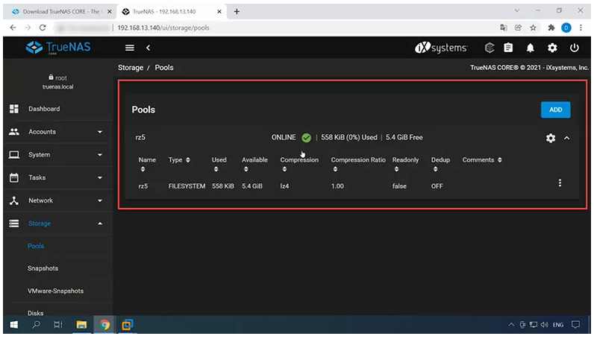Select VMware-Snapshots under Storage

[x=55, y=291]
